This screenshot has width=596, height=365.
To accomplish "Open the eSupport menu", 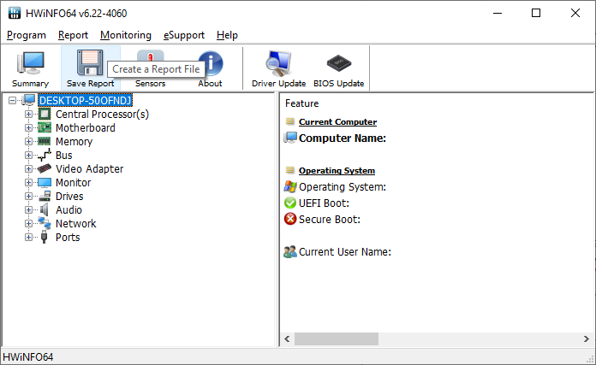I will pos(184,35).
